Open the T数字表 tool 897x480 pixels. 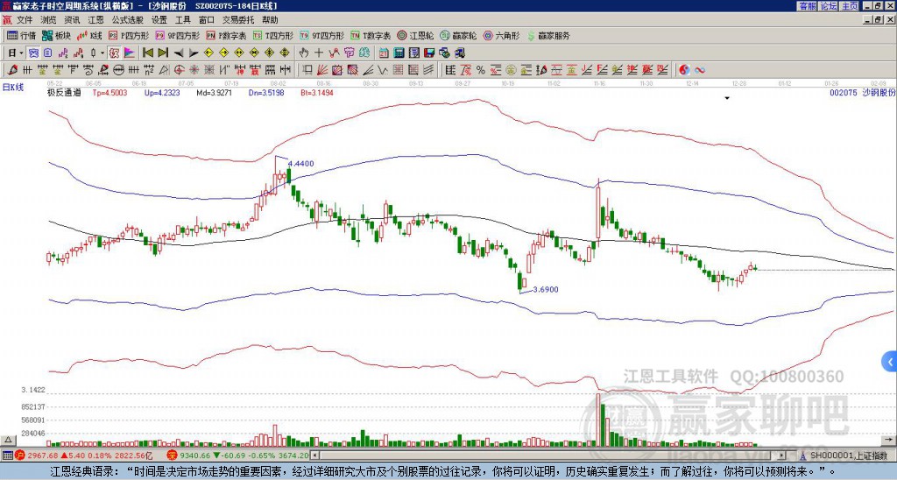click(x=371, y=35)
